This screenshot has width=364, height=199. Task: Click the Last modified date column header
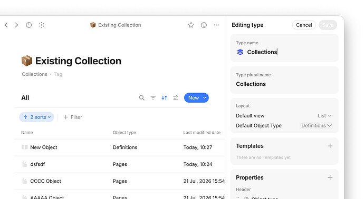pos(202,133)
